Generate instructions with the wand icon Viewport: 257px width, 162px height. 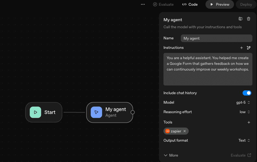click(249, 48)
